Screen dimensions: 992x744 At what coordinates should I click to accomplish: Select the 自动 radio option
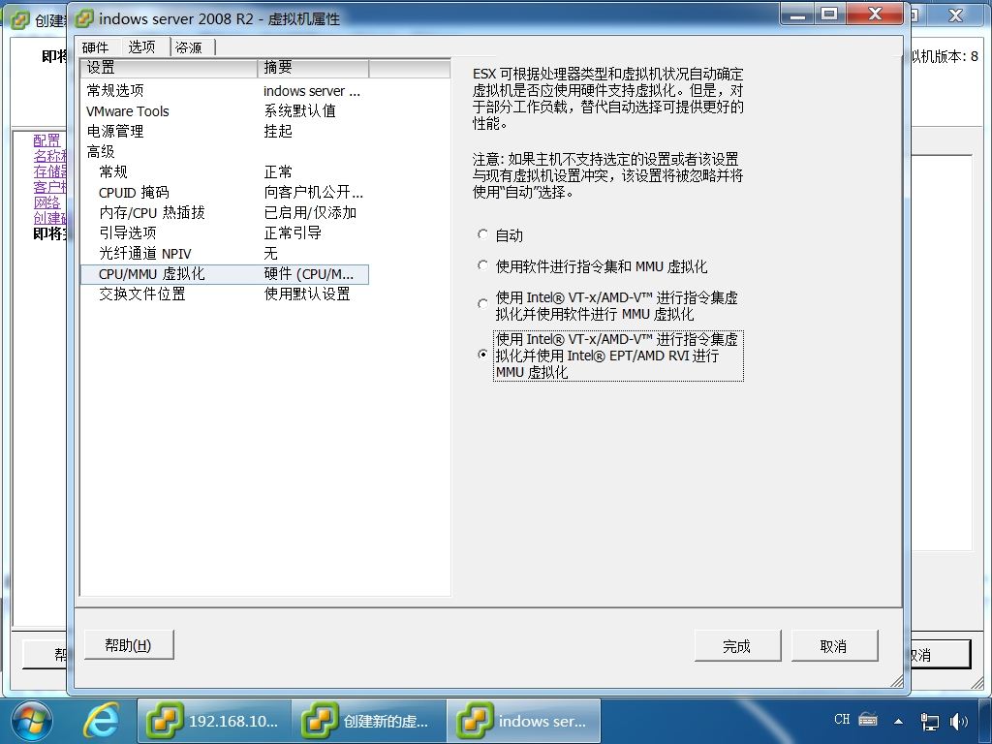[x=482, y=234]
